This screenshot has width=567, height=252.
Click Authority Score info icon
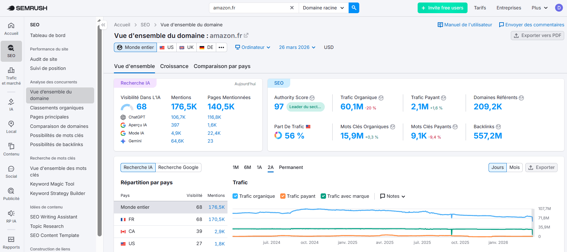tap(312, 98)
